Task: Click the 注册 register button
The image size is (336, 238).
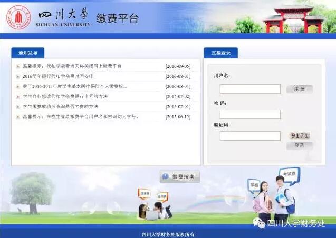Action: pyautogui.click(x=300, y=89)
